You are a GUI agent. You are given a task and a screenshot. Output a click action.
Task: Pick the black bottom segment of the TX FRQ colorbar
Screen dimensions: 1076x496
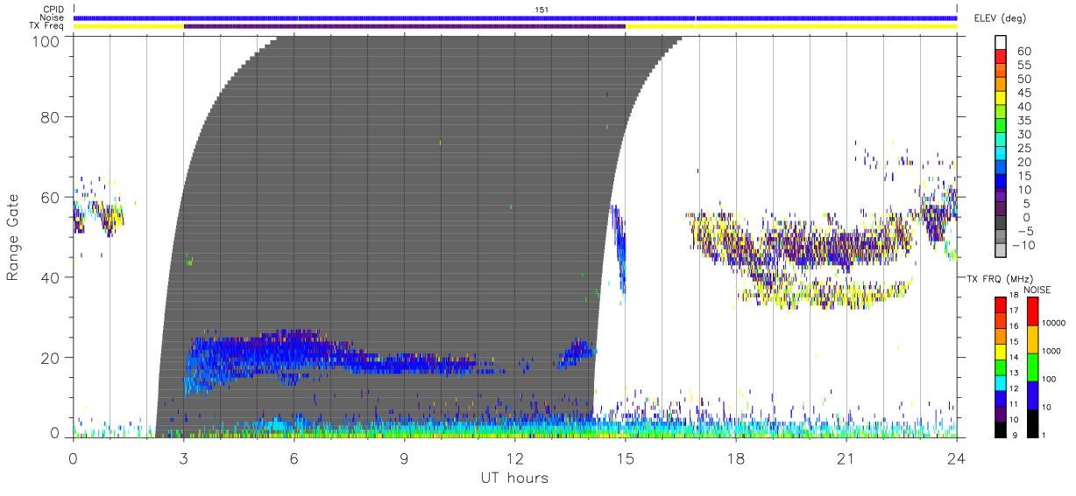tap(1000, 429)
